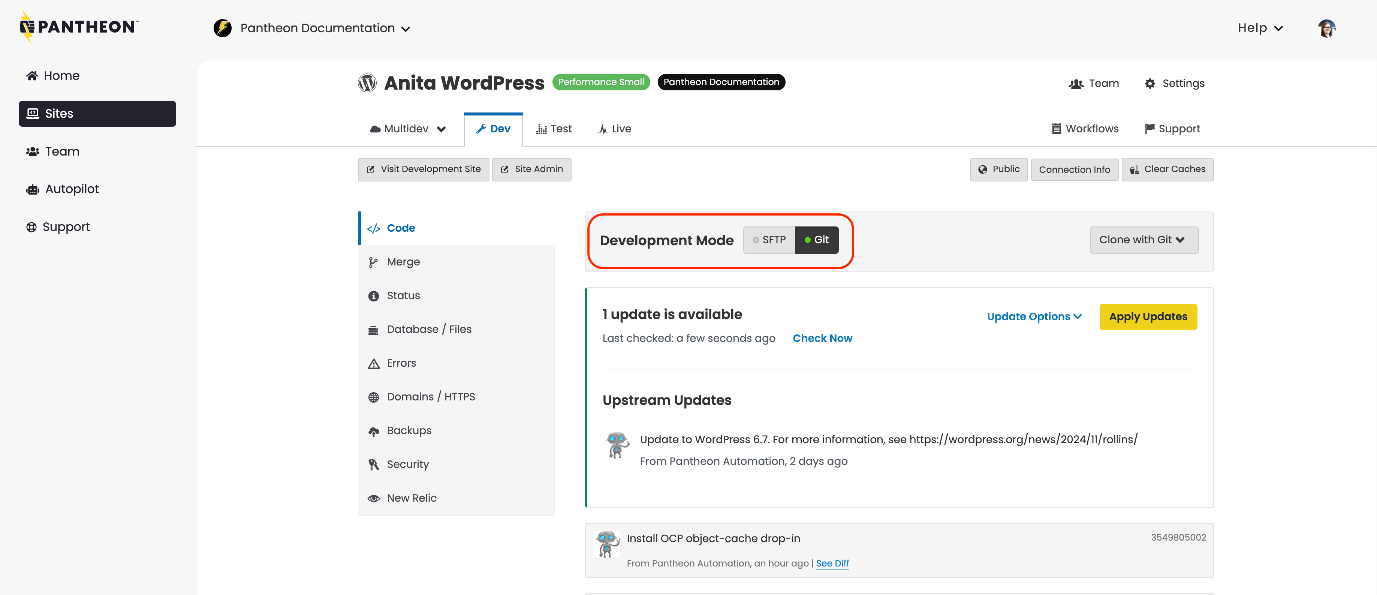Screen dimensions: 1377x595
Task: Open the Security keys icon item
Action: [x=374, y=465]
